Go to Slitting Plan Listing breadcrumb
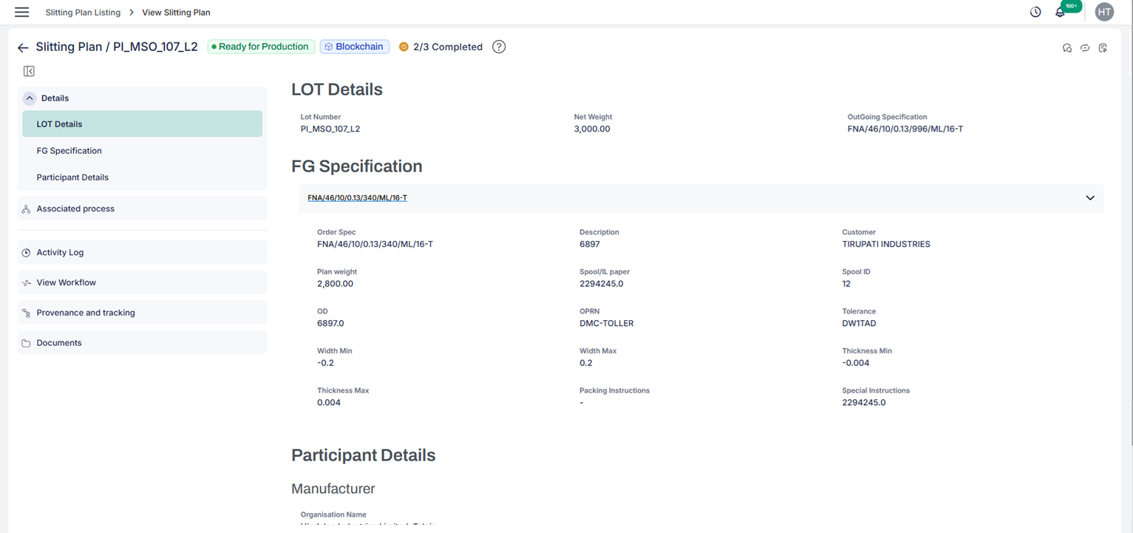 pyautogui.click(x=83, y=13)
